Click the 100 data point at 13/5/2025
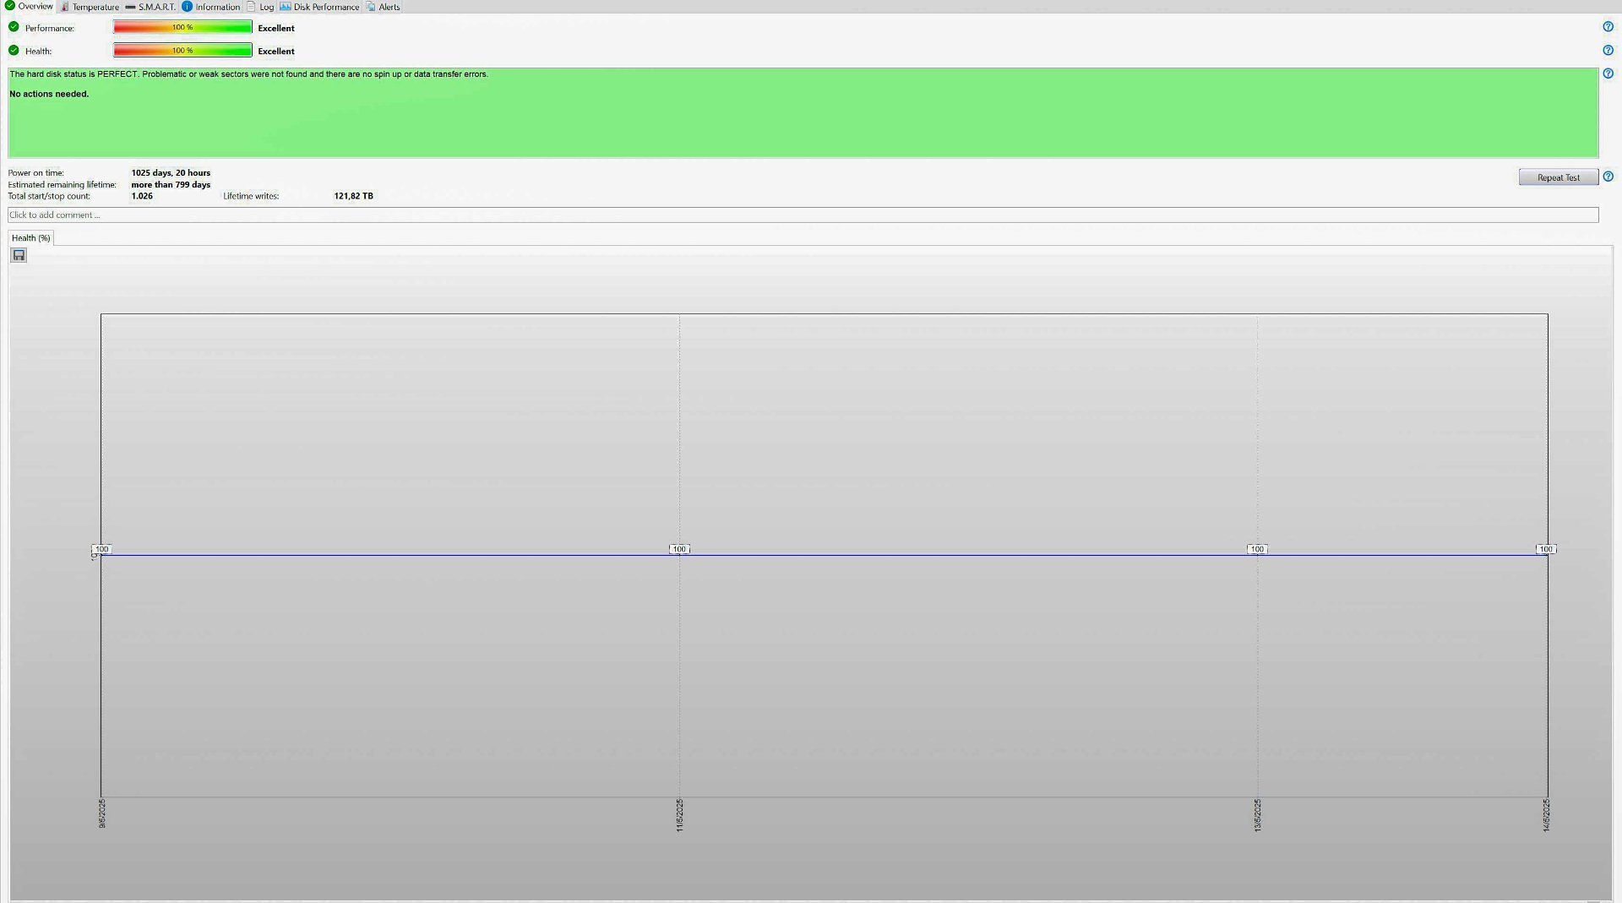The width and height of the screenshot is (1622, 903). pyautogui.click(x=1257, y=549)
